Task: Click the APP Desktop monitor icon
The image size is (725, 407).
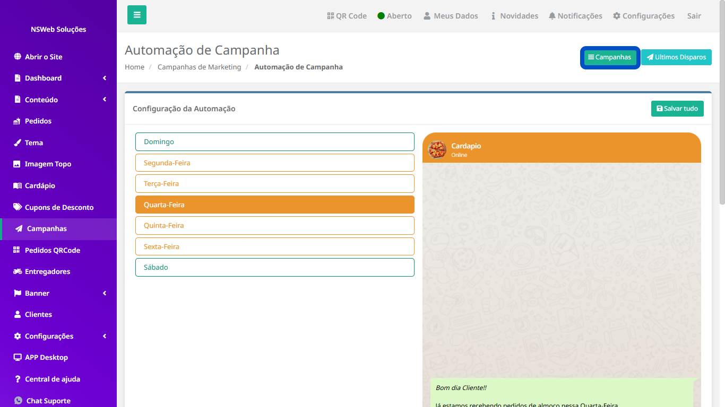Action: tap(18, 357)
